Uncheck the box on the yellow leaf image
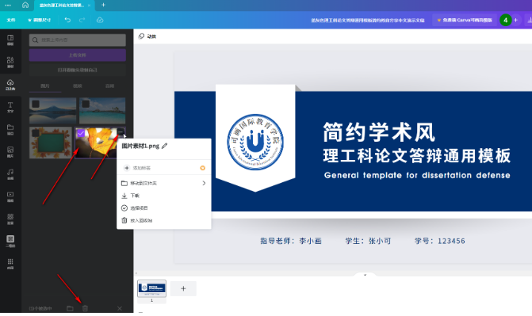This screenshot has height=316, width=532. coord(81,133)
